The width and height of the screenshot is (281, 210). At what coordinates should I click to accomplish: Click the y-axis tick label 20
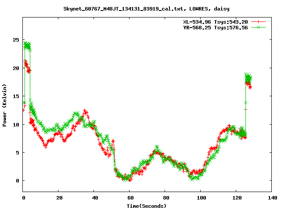[x=16, y=68]
